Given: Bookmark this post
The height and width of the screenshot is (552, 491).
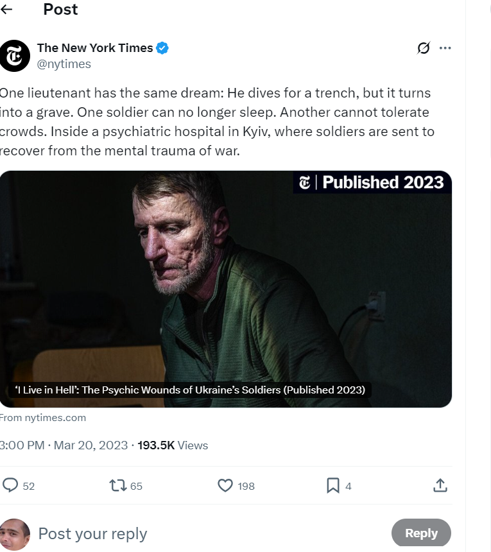Looking at the screenshot, I should 333,485.
